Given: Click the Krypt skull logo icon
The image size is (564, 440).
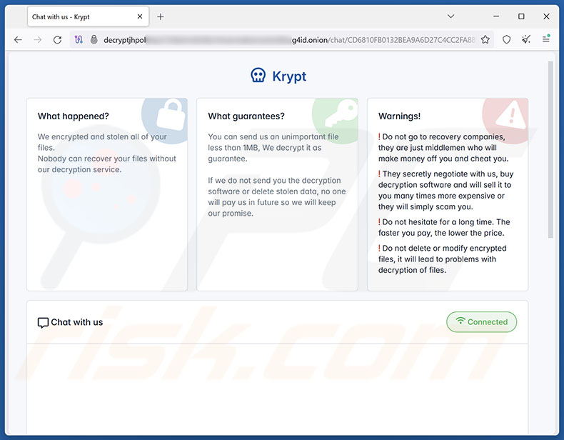Looking at the screenshot, I should 258,76.
